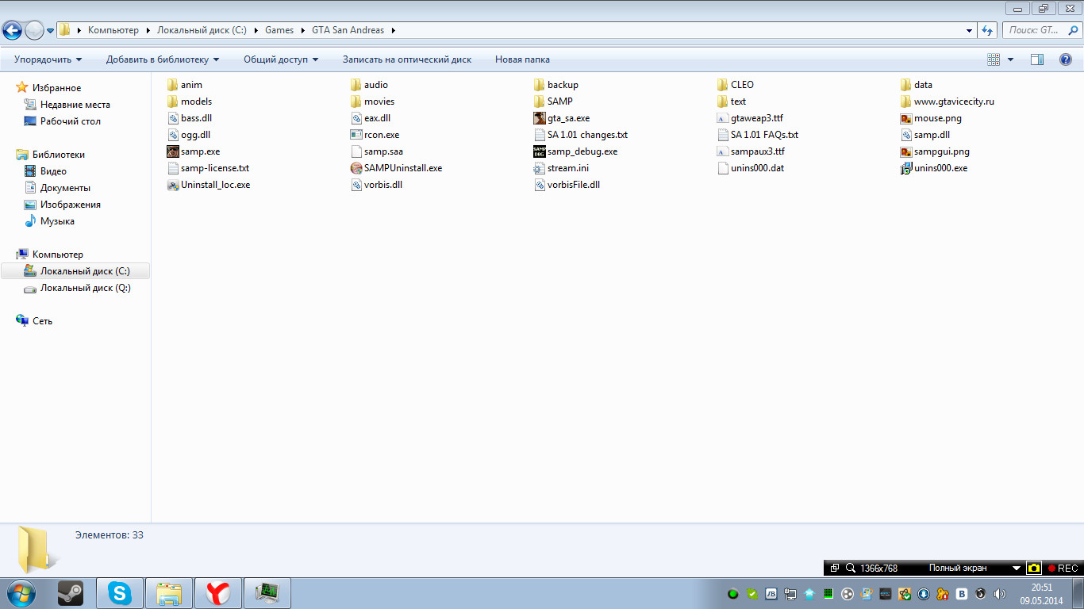Screen dimensions: 1084x609
Task: Click the change view icon
Action: [x=994, y=59]
